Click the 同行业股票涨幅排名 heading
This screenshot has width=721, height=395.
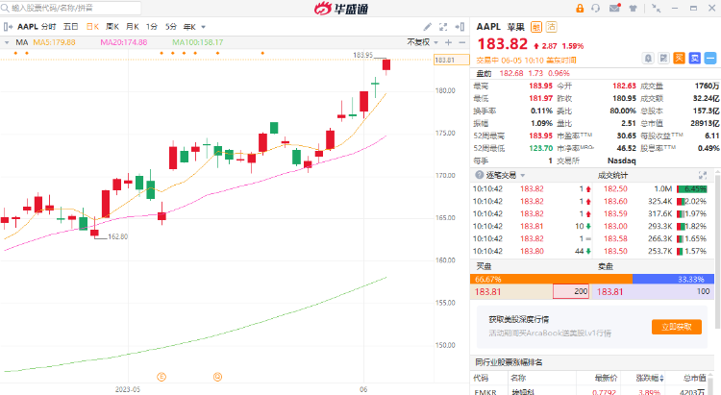click(x=509, y=362)
